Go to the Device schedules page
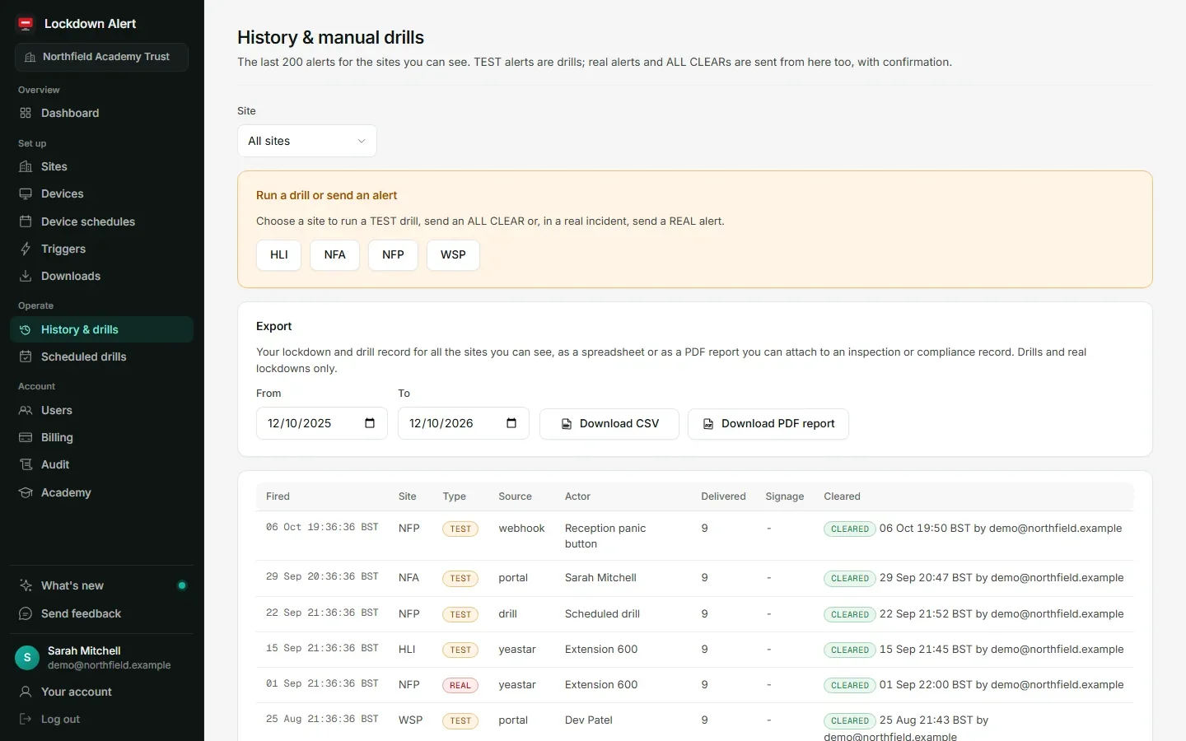1186x741 pixels. click(101, 221)
